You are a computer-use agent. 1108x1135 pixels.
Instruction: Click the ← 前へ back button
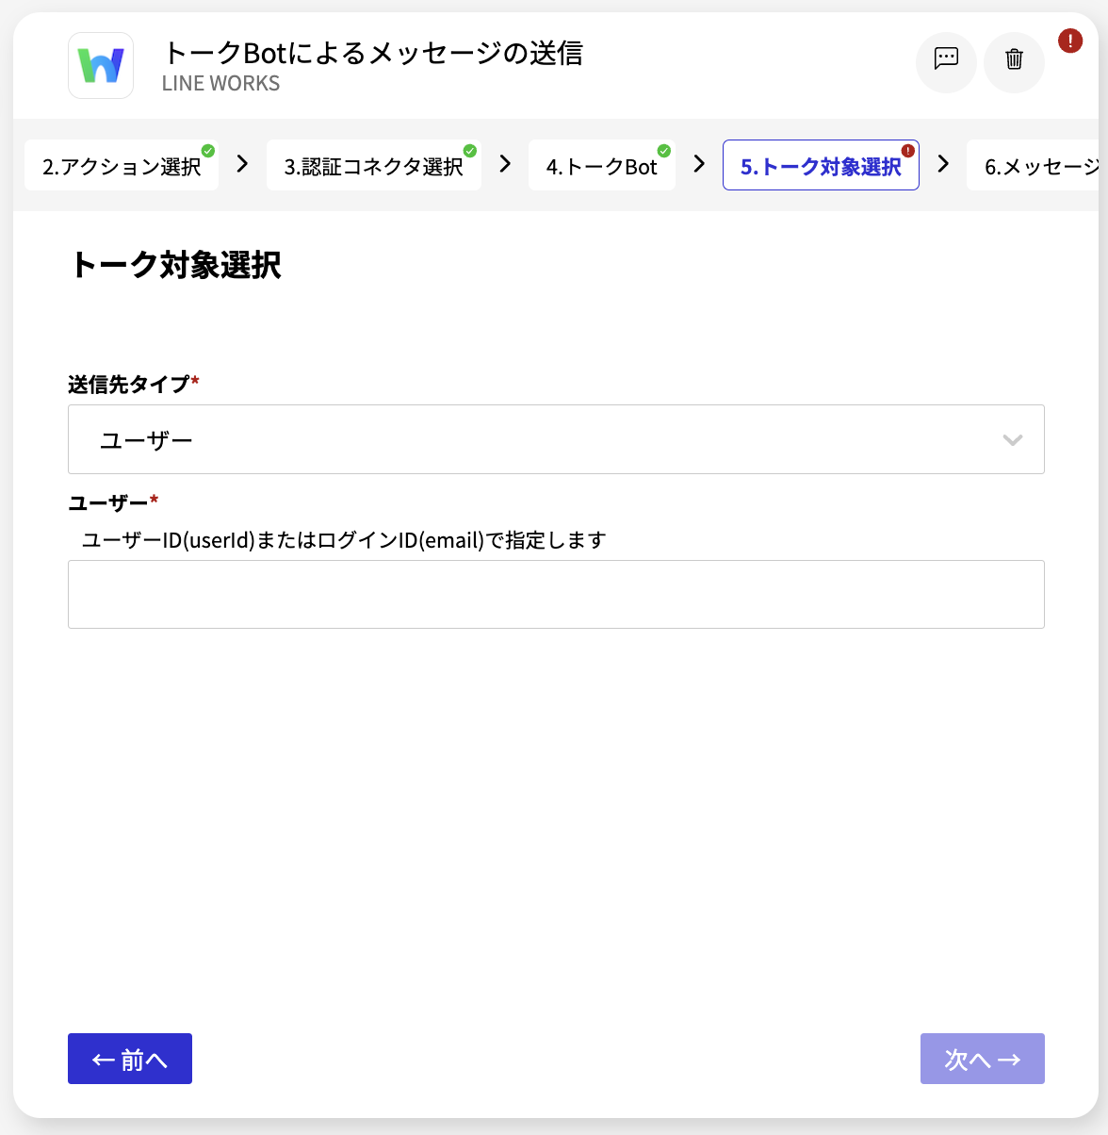click(130, 1059)
